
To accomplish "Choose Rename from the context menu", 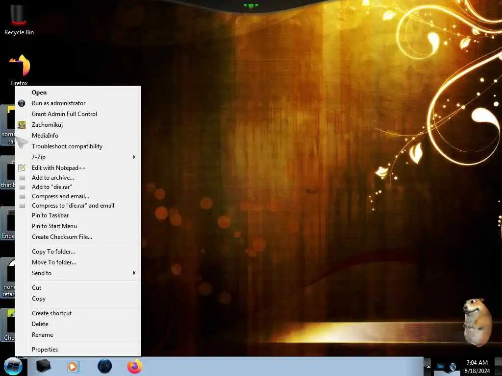I will (78, 335).
